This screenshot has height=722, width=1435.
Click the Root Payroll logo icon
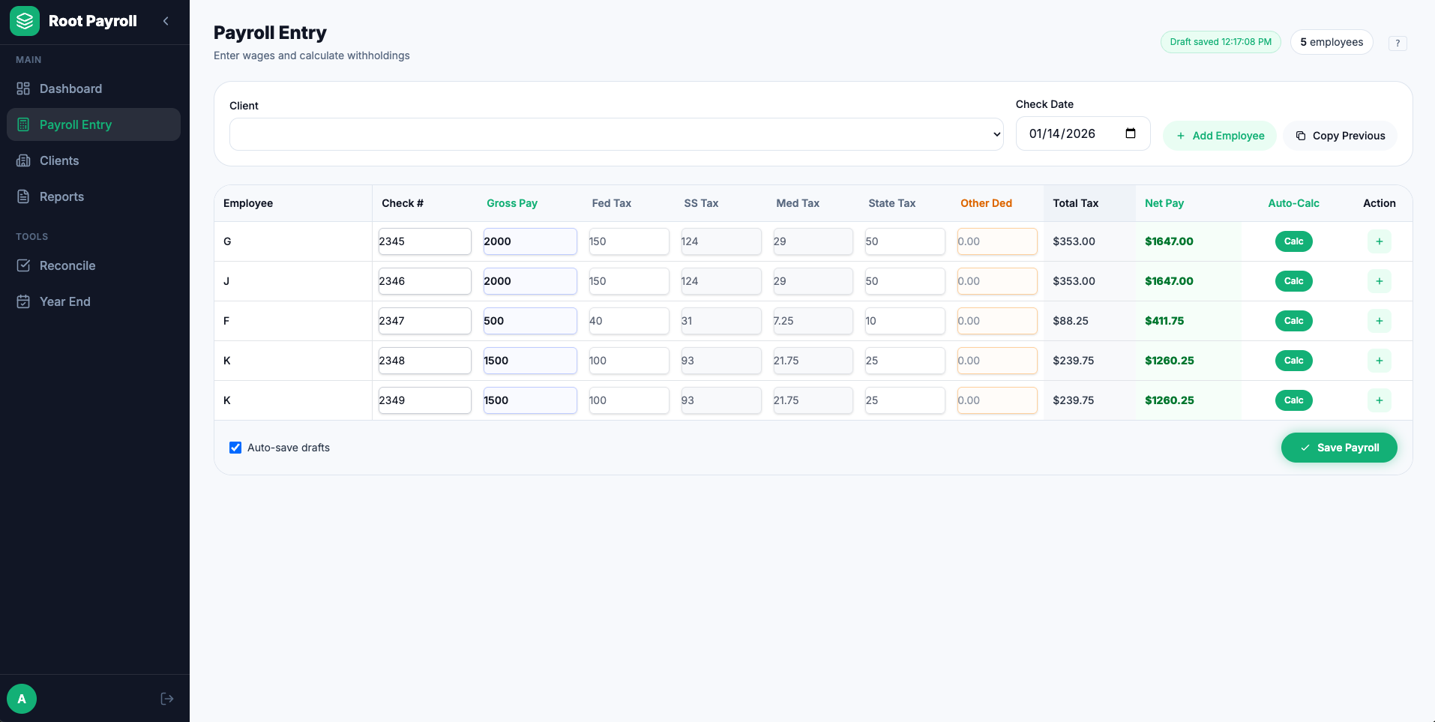tap(24, 21)
